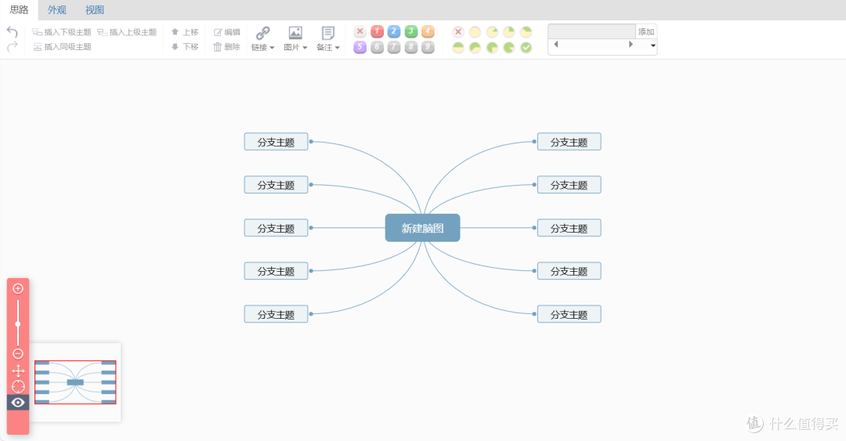Set progress to empty circle (not started)

click(x=475, y=32)
